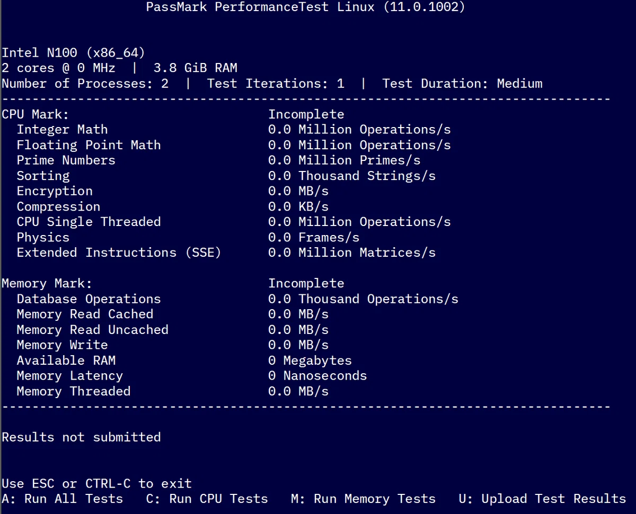Click the '0.0 Million Primes/s' value
This screenshot has width=636, height=514.
[x=344, y=160]
